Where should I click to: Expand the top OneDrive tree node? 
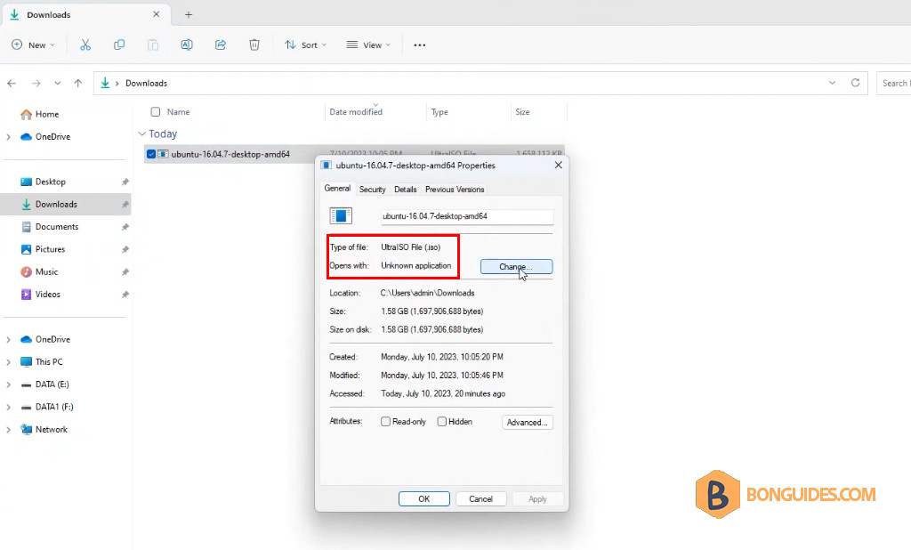[x=8, y=137]
